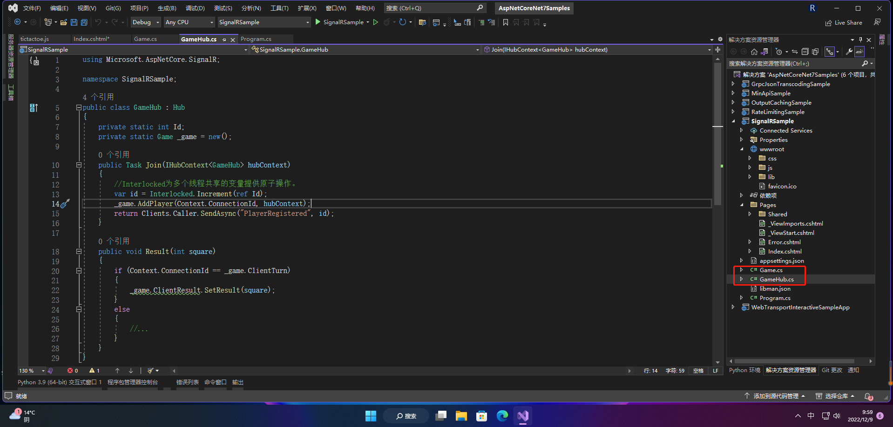Open File Explorer from the taskbar
893x427 pixels.
pyautogui.click(x=461, y=416)
